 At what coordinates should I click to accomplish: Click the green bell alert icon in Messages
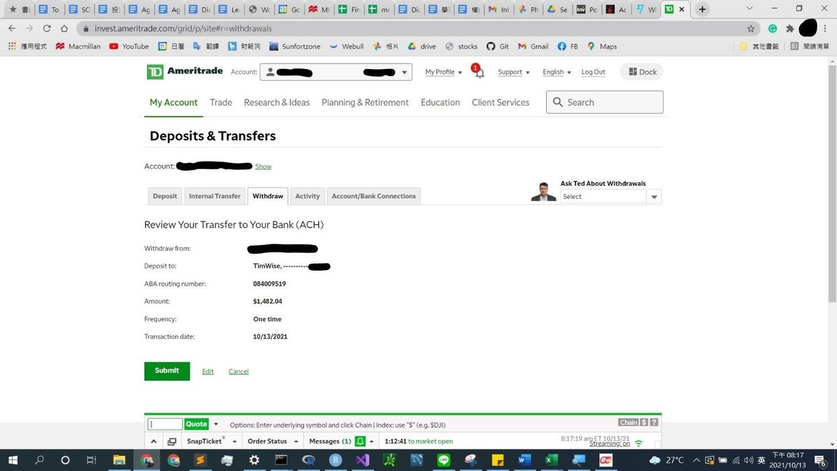click(360, 441)
